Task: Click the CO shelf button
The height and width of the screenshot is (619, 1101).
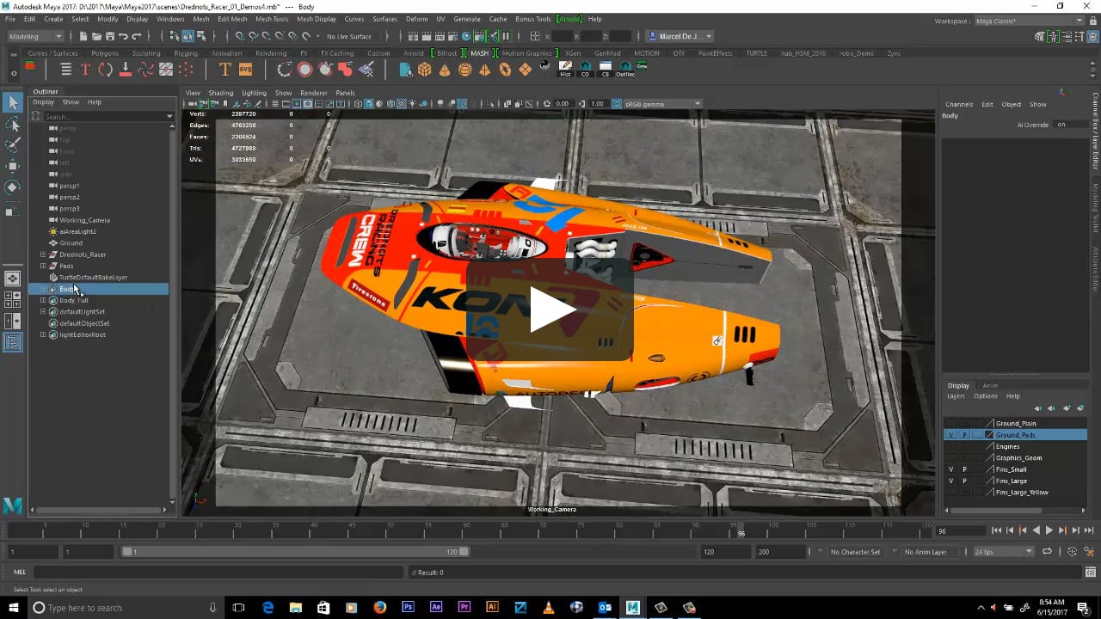Action: 586,70
